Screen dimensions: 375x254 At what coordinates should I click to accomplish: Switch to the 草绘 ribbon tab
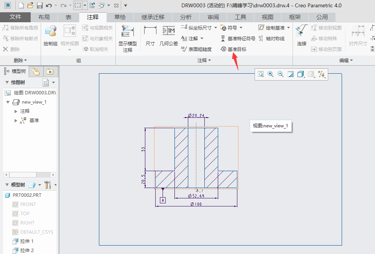click(120, 17)
